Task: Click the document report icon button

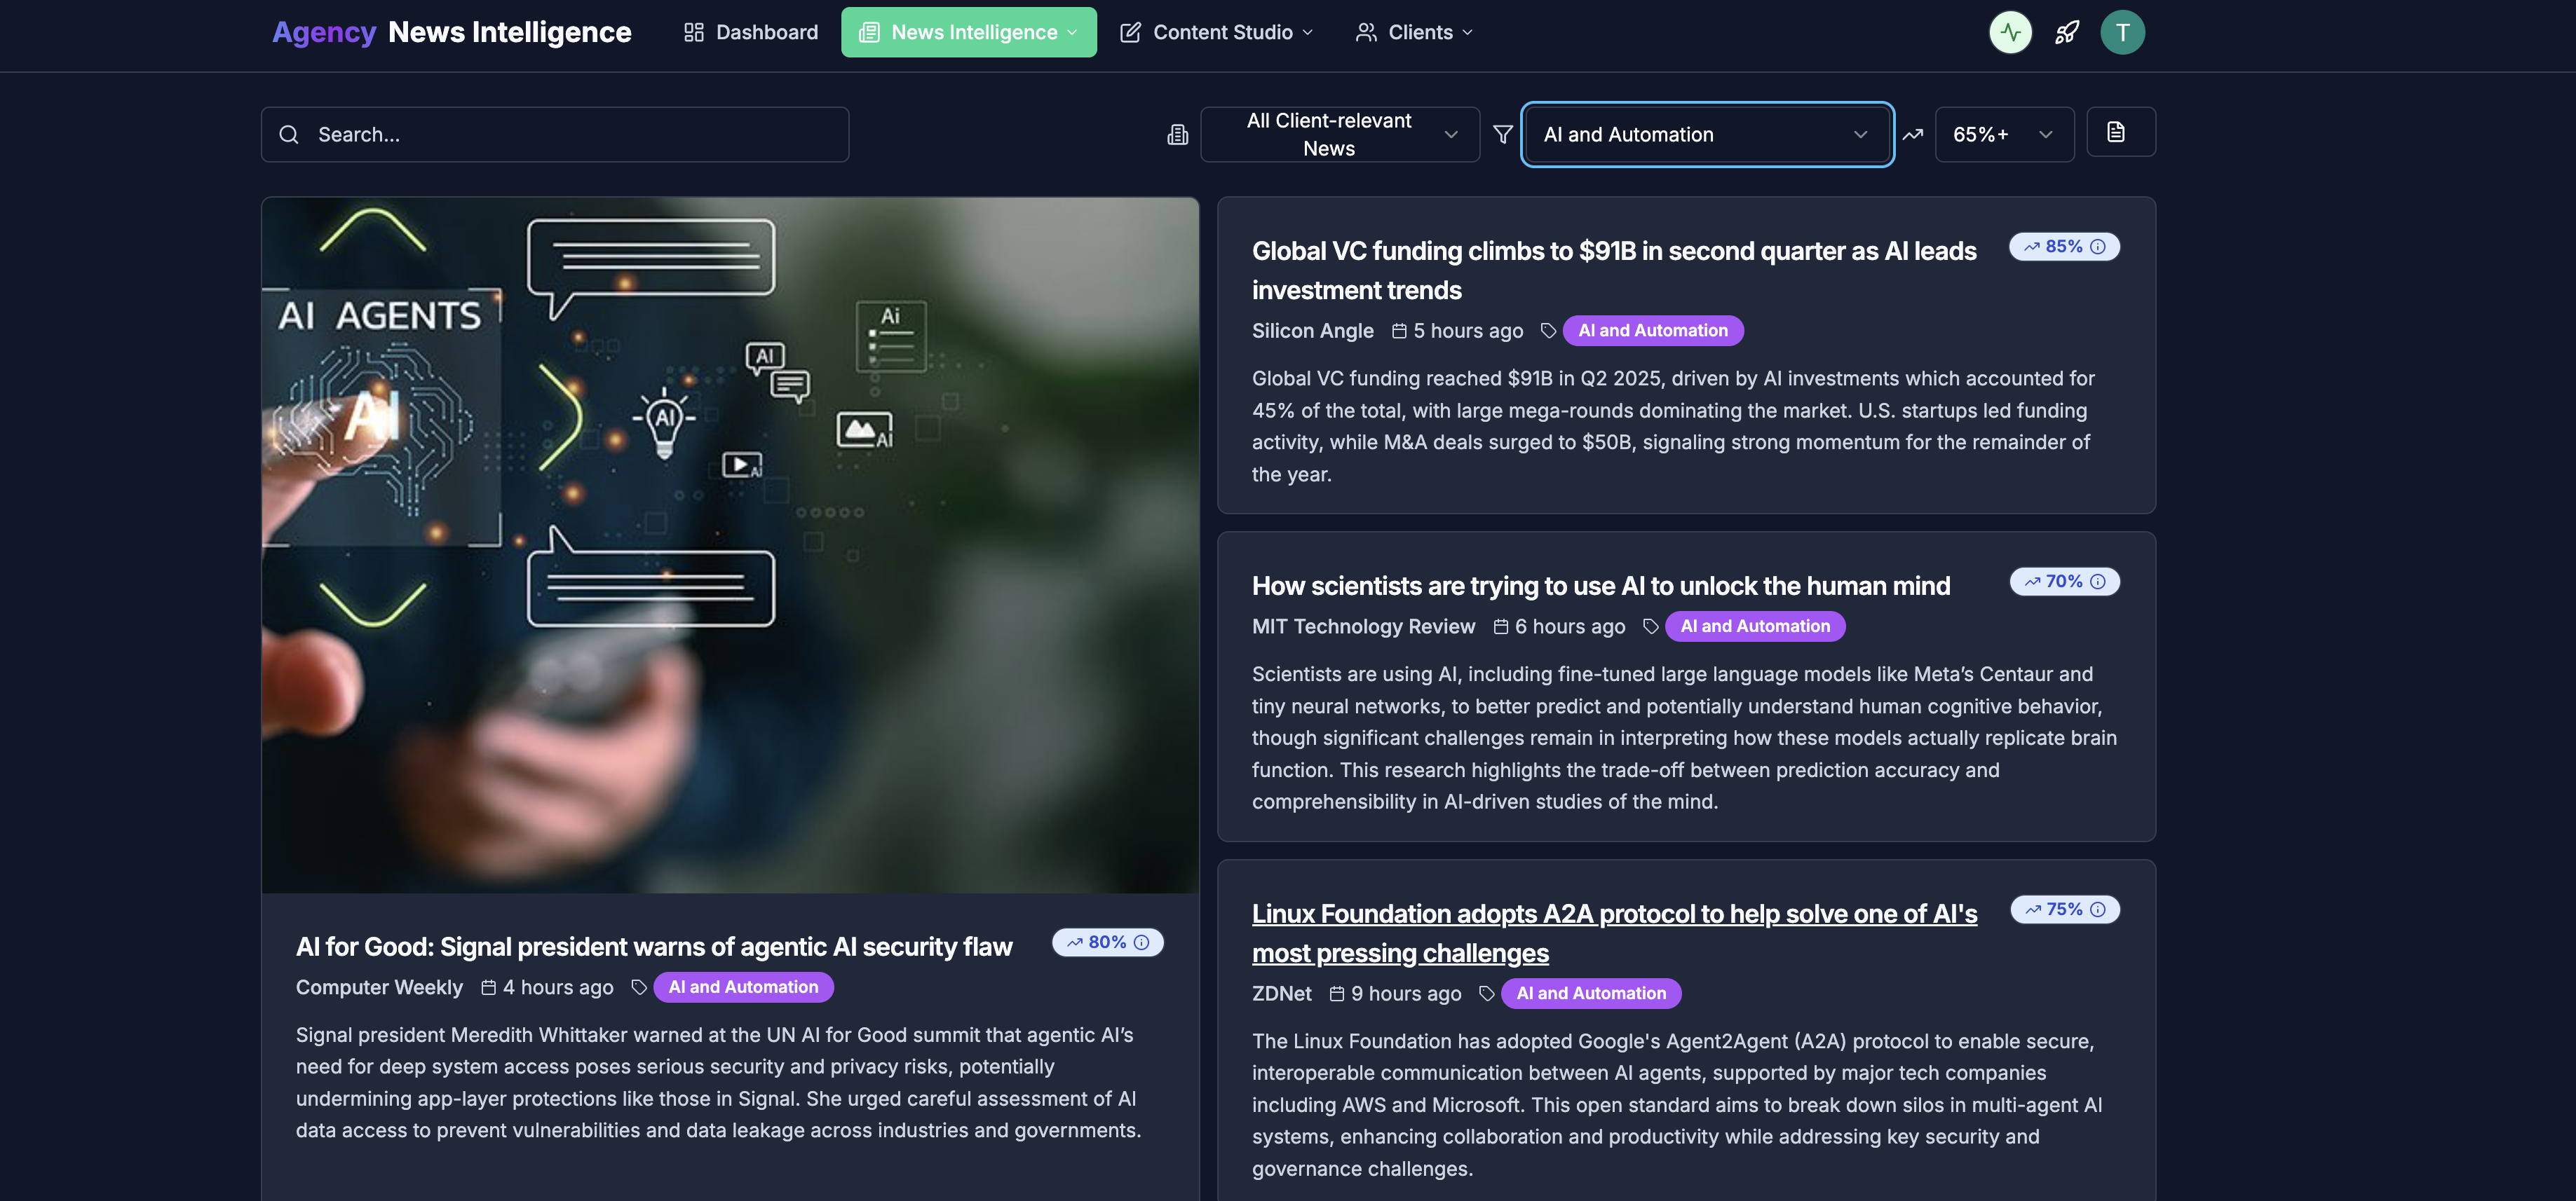Action: point(2120,133)
